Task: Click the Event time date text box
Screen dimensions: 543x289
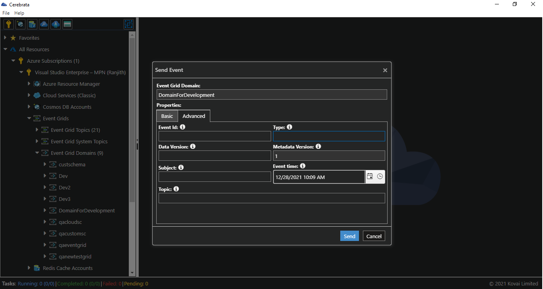Action: tap(319, 177)
